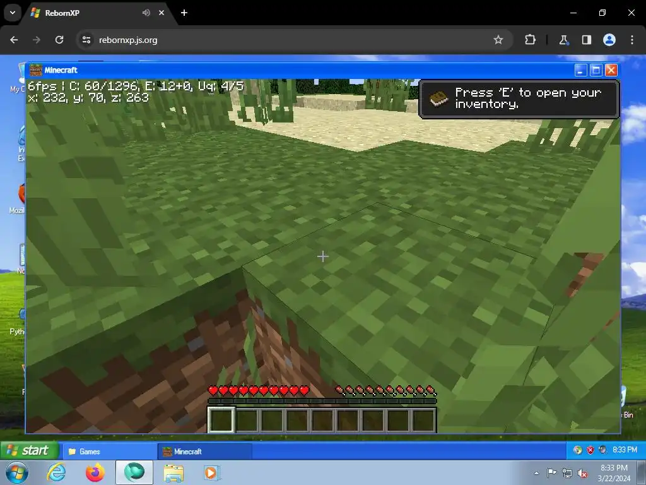Open the teal globe taskbar app
Screen dimensions: 646x485
(x=134, y=472)
